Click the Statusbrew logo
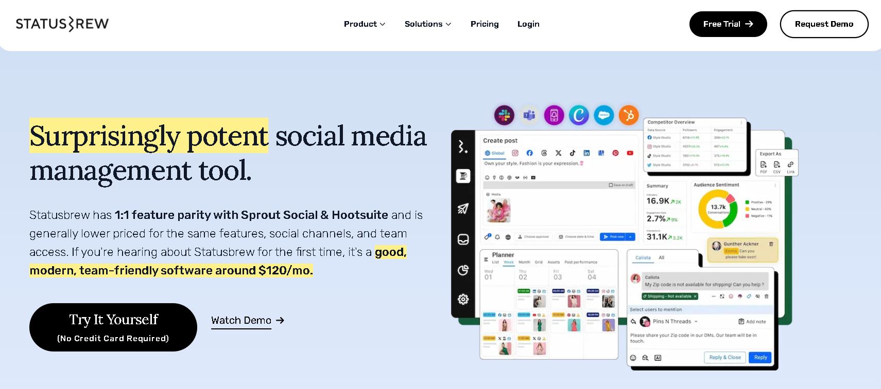 click(62, 24)
